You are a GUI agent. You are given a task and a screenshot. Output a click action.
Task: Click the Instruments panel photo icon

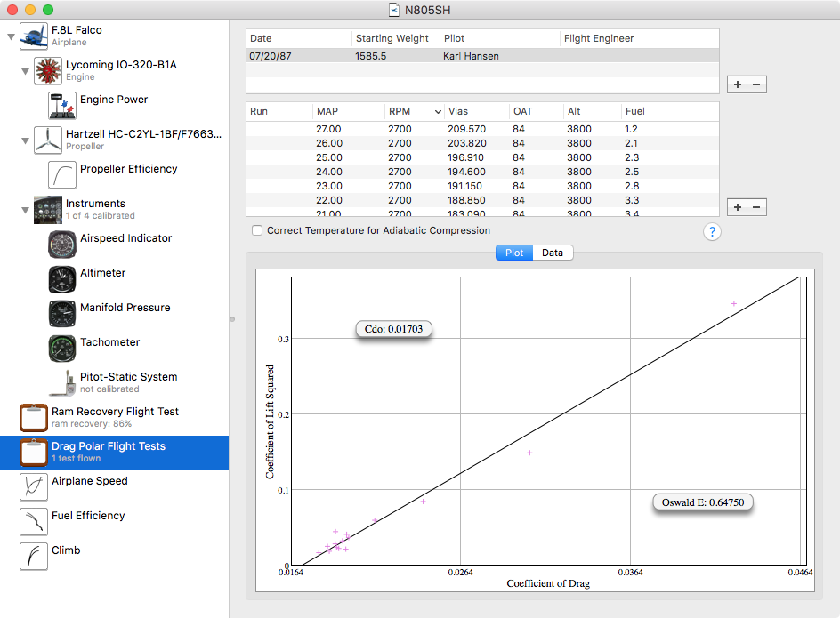coord(48,209)
